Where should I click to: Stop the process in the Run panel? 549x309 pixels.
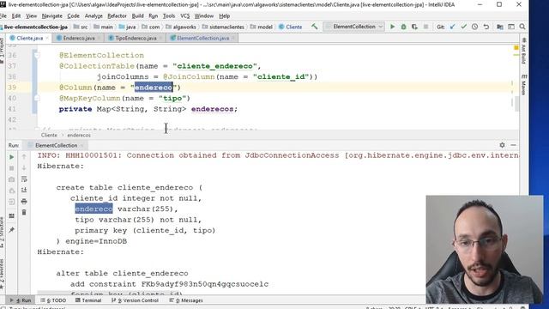(11, 168)
